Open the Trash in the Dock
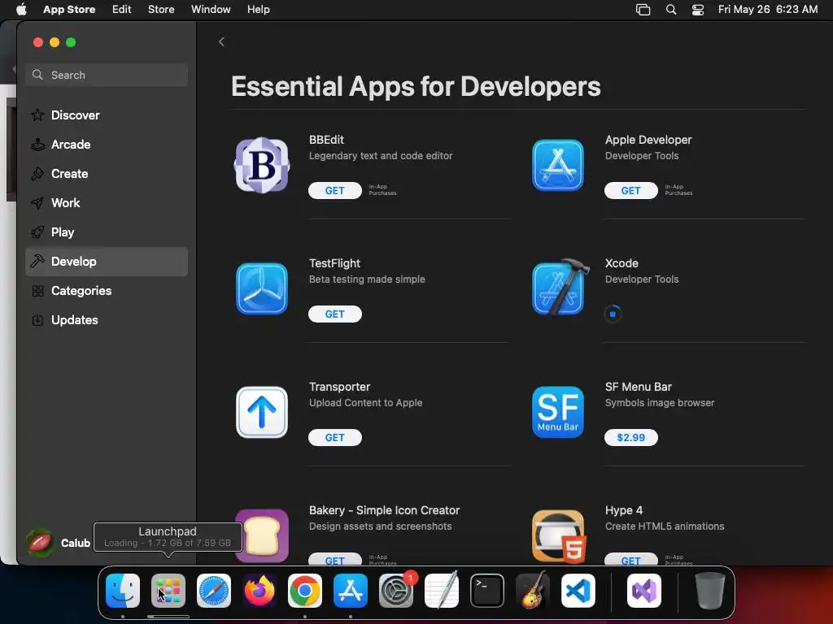 [710, 591]
